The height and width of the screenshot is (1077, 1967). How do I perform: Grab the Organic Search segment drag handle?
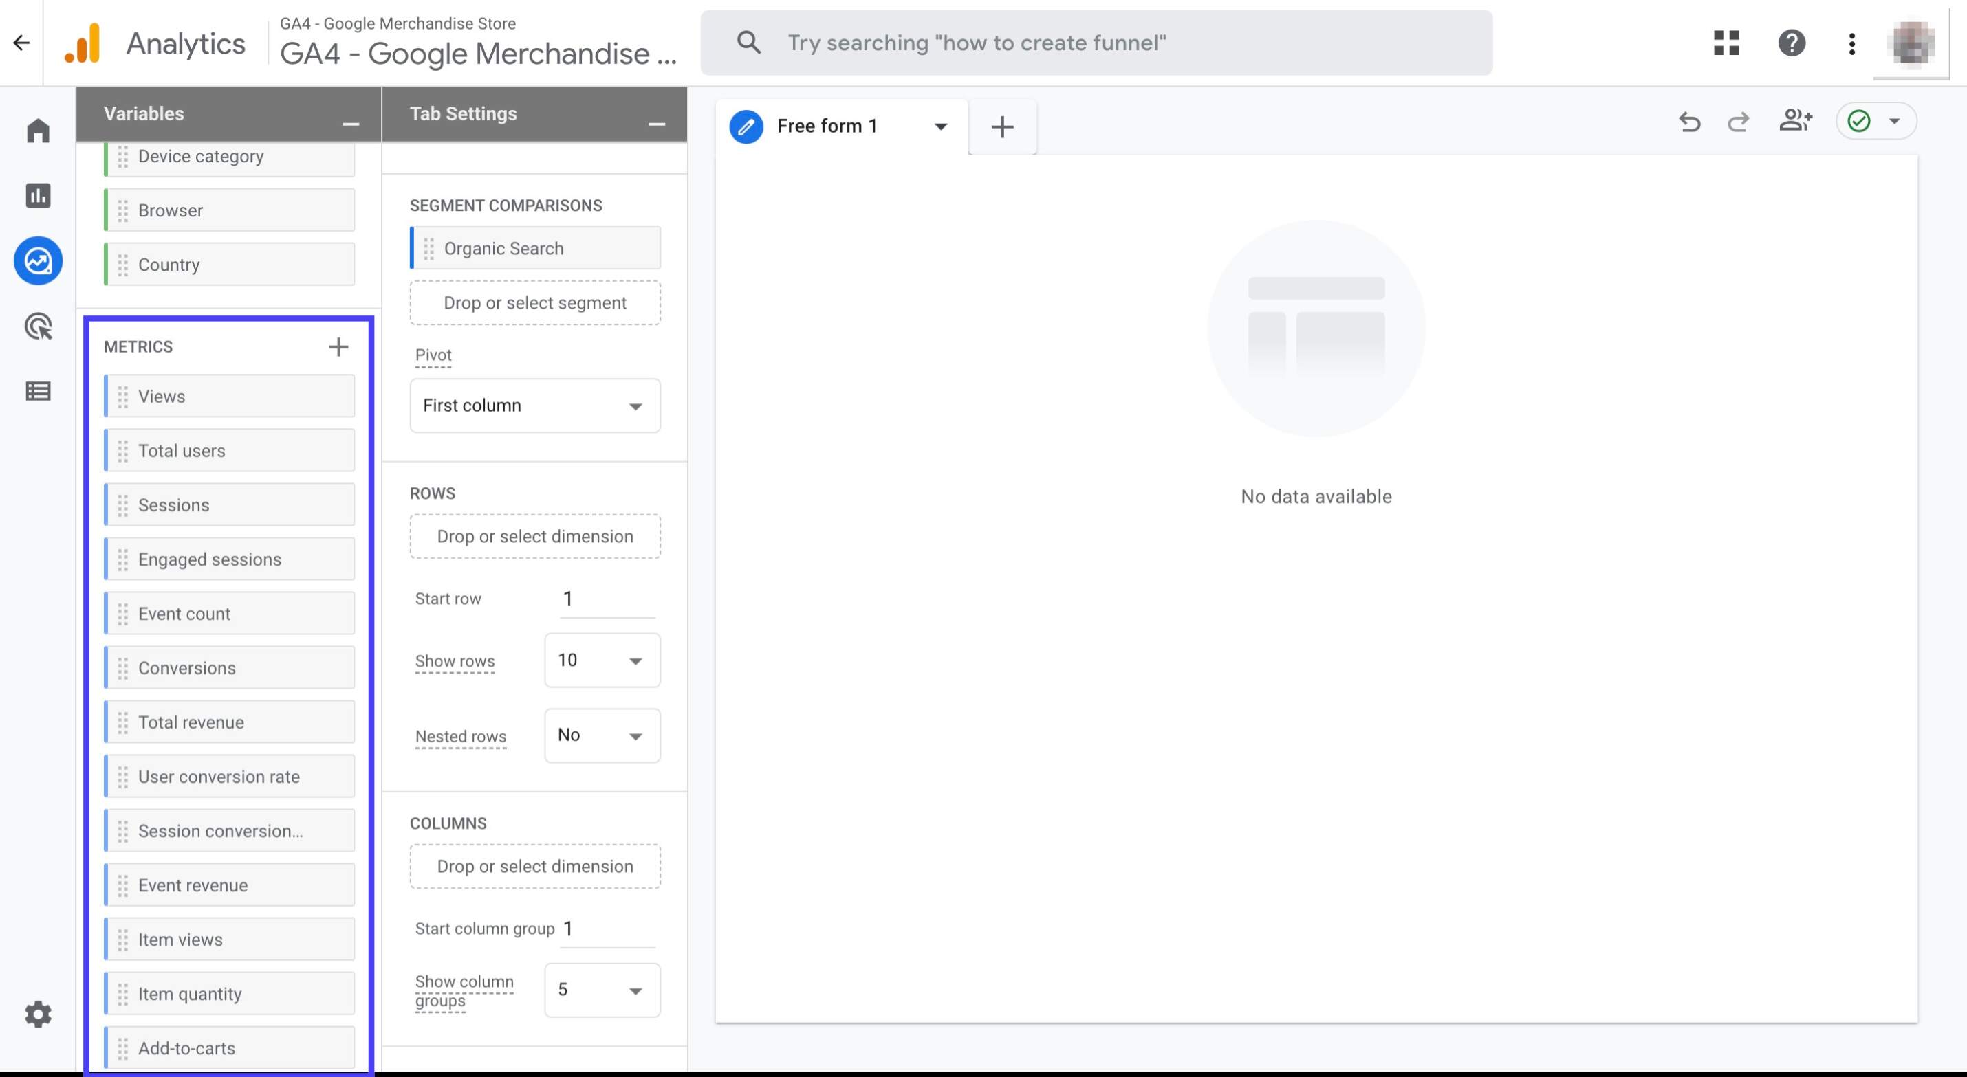click(x=429, y=249)
